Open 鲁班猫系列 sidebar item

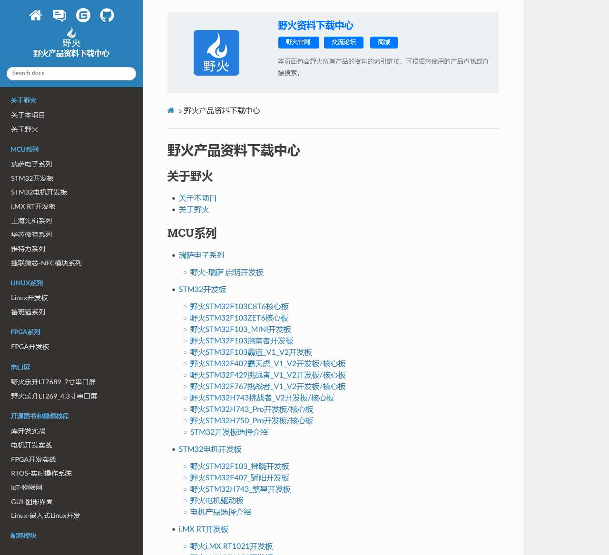(x=28, y=312)
